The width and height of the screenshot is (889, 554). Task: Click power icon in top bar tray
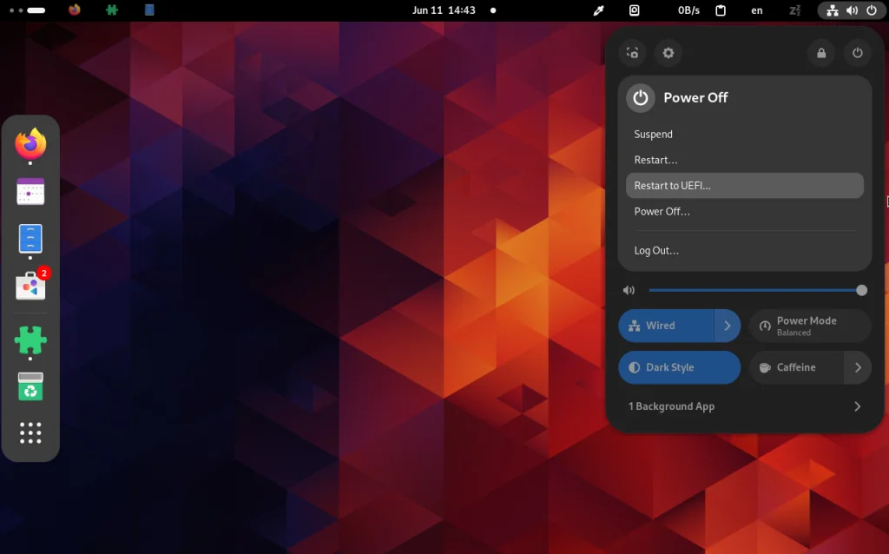point(872,10)
